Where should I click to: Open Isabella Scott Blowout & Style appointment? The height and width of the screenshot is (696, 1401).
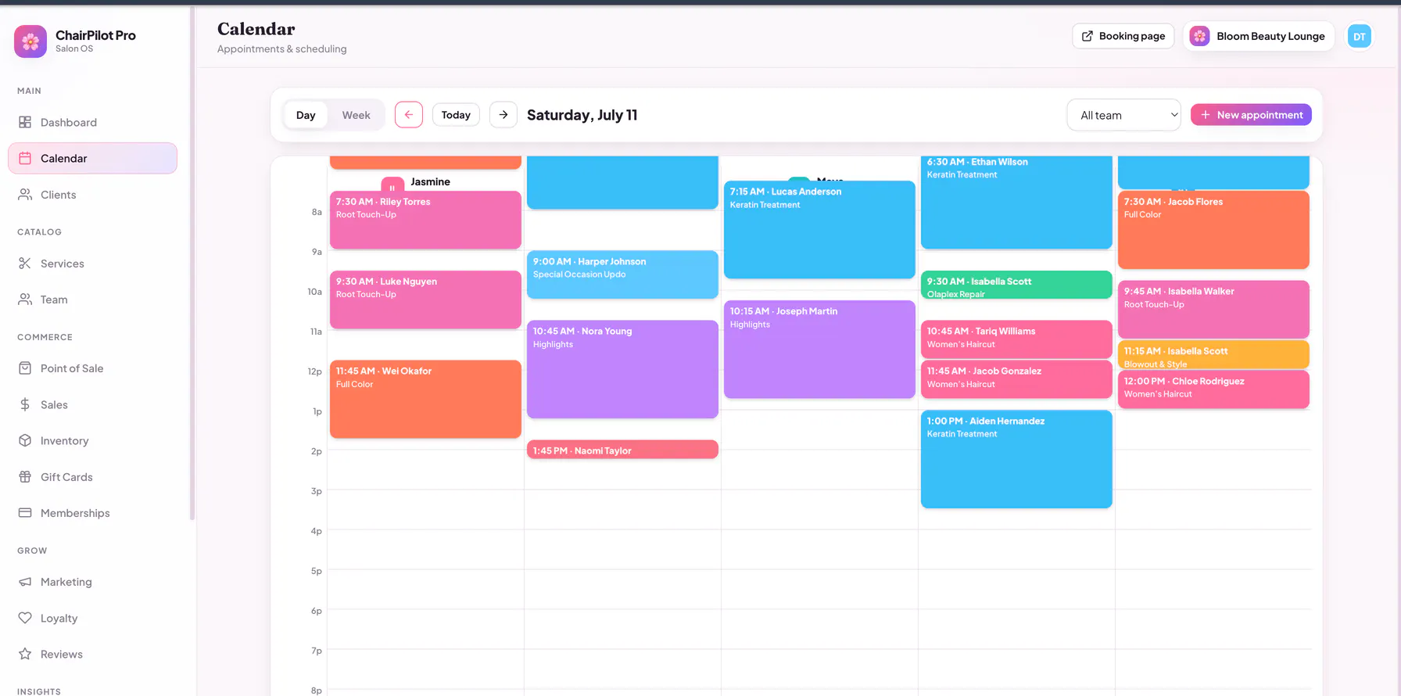[x=1213, y=354]
